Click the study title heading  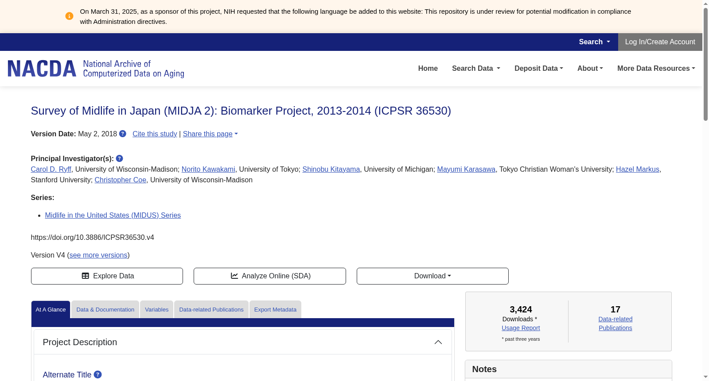[241, 111]
